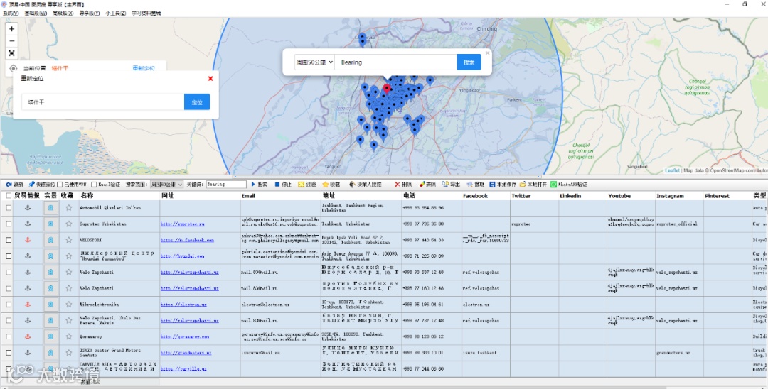The width and height of the screenshot is (768, 389).
Task: Click the 清除 clear button
Action: tap(427, 185)
